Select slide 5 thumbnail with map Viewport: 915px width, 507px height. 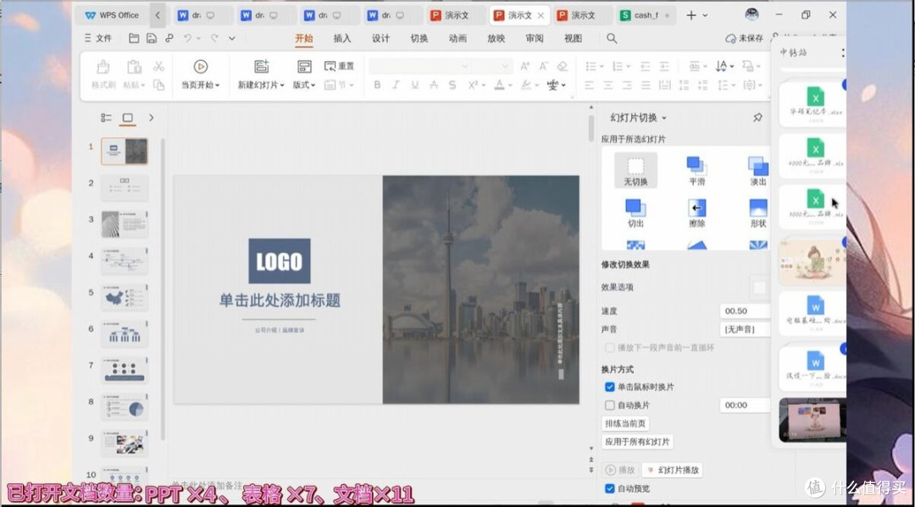(125, 297)
